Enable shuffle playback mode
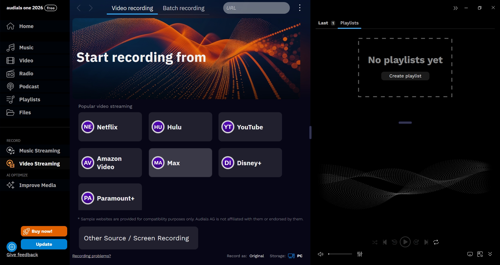500x265 pixels. pos(374,242)
